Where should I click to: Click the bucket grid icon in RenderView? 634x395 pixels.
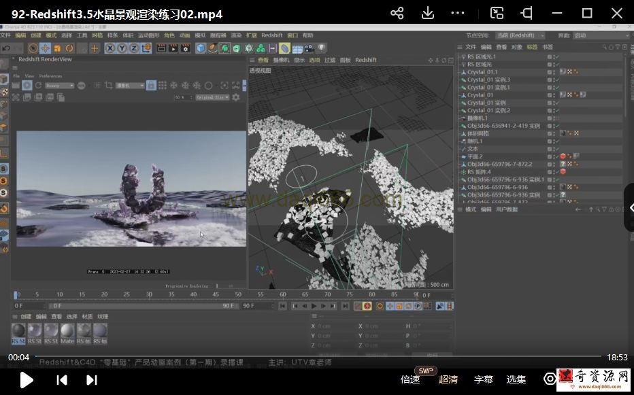click(x=162, y=85)
